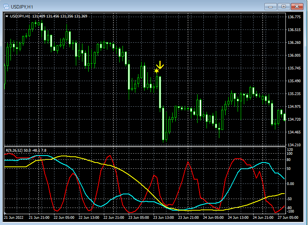Click the 120 level on indicator scale
This screenshot has width=308, height=225.
pos(290,150)
